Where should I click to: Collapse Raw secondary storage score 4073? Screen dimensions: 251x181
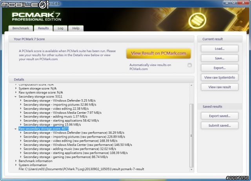16,129
